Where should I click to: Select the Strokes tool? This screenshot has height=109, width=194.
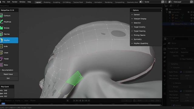tap(9, 28)
